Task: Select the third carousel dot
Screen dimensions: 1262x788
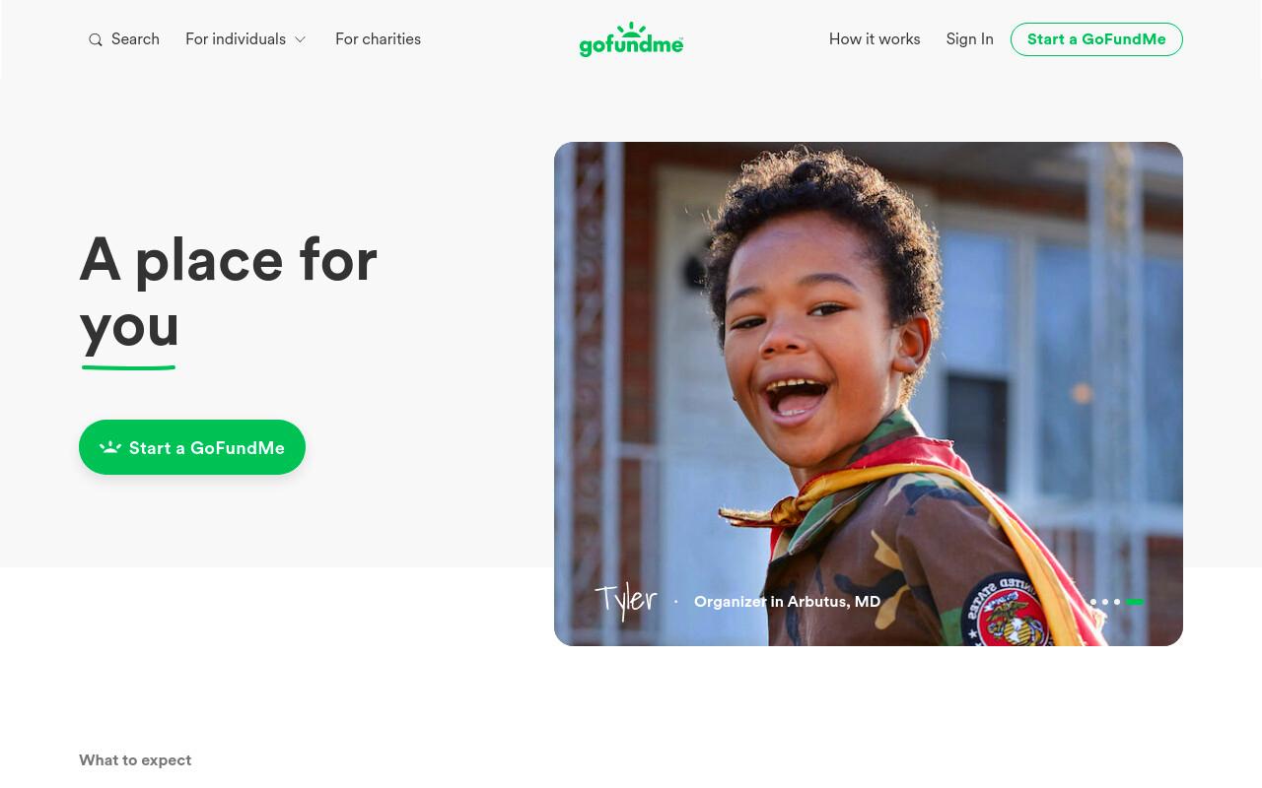Action: click(x=1117, y=602)
